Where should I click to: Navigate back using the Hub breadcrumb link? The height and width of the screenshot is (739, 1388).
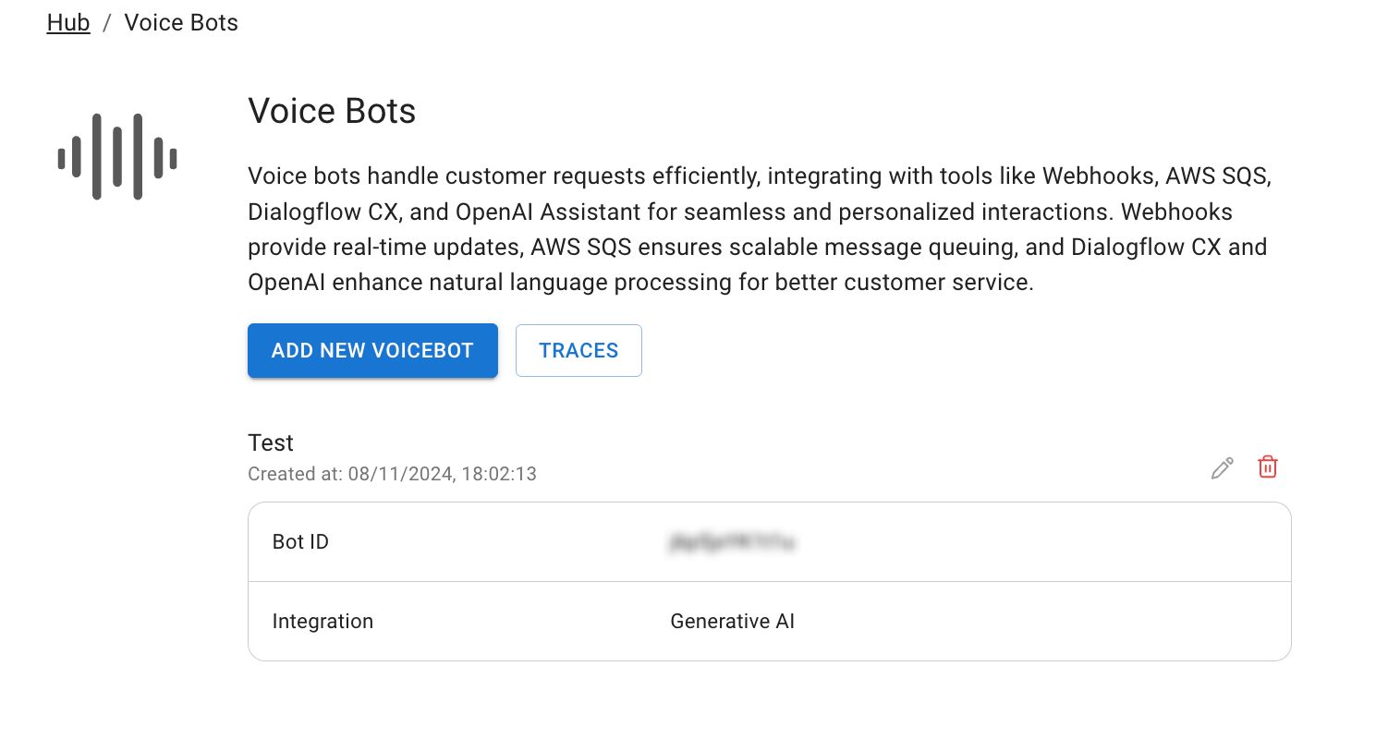[x=68, y=22]
